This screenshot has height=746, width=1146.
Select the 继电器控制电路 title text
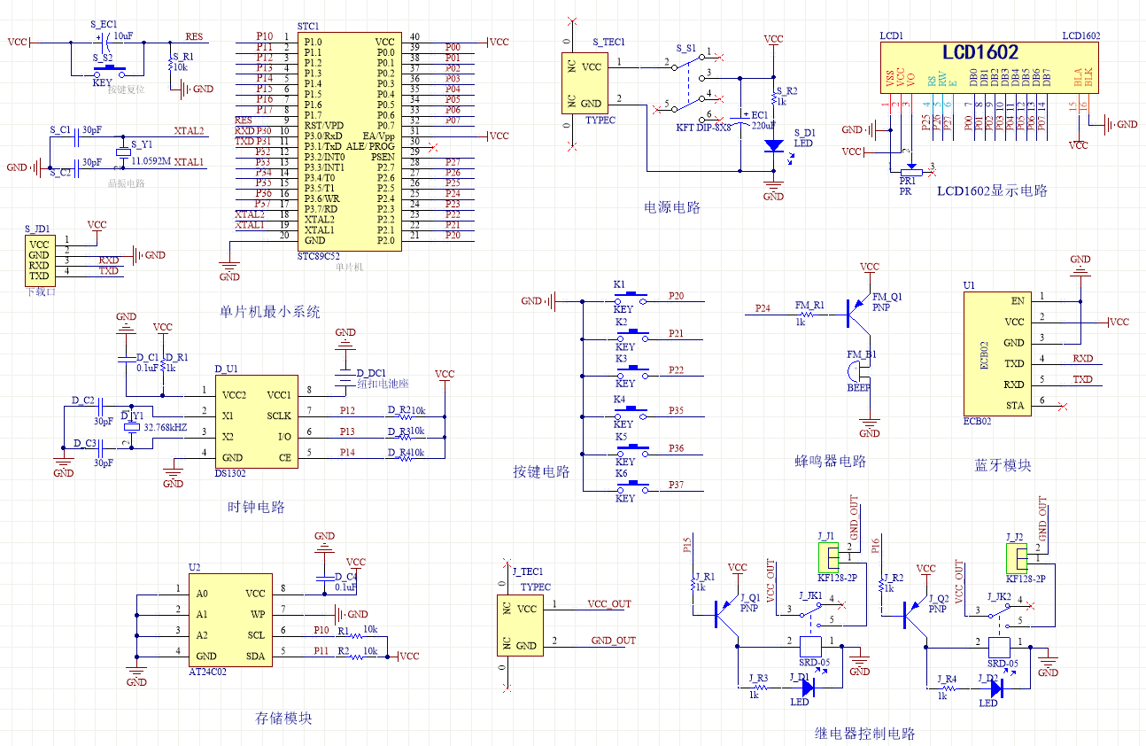[864, 734]
